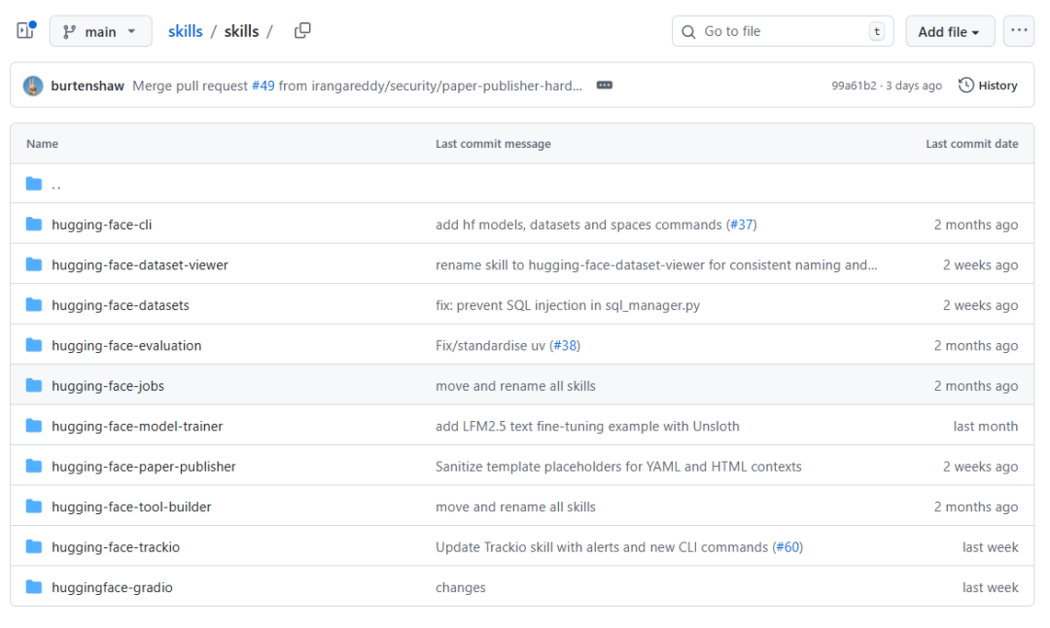Open the more options ellipsis menu
1050x628 pixels.
[1018, 31]
